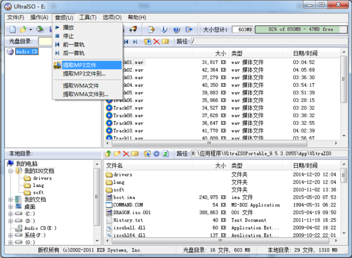Click the 音频(U) menu header
Image resolution: width=352 pixels, height=258 pixels.
pyautogui.click(x=64, y=18)
